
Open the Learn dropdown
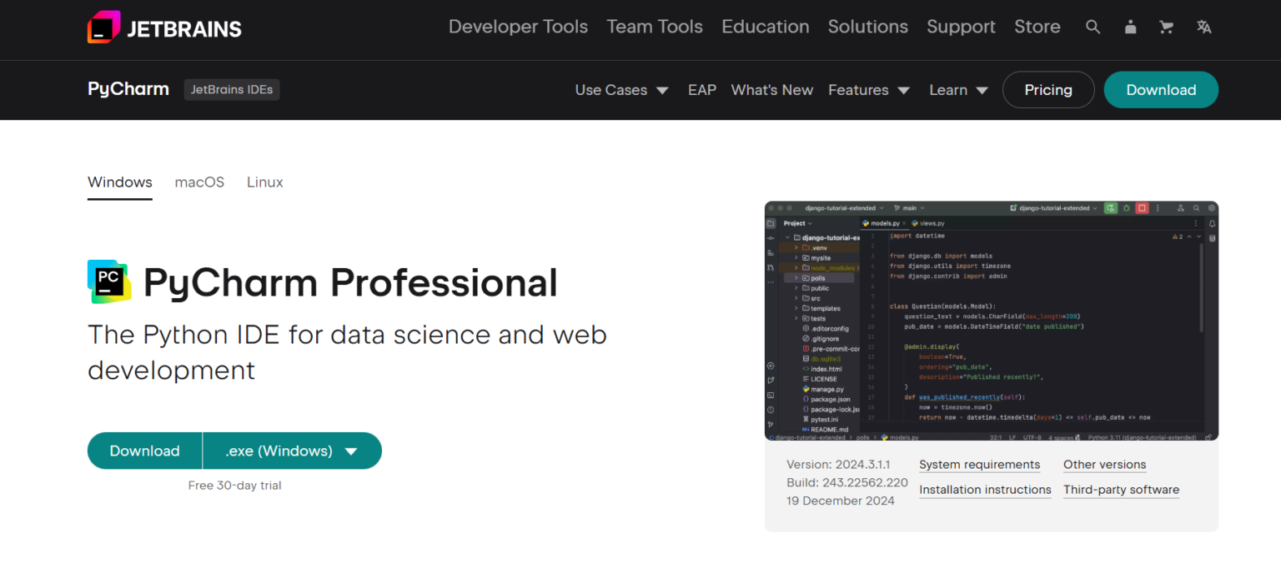coord(957,89)
